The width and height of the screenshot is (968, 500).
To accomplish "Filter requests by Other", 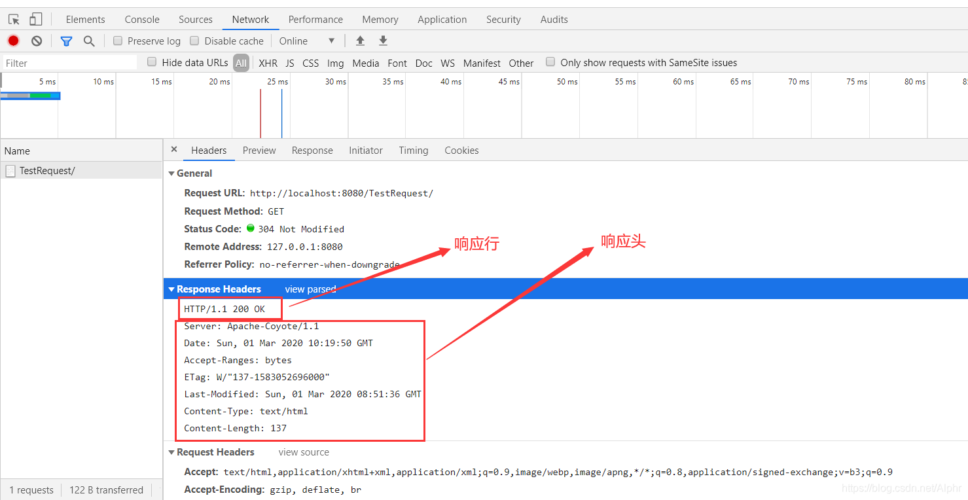I will coord(521,63).
